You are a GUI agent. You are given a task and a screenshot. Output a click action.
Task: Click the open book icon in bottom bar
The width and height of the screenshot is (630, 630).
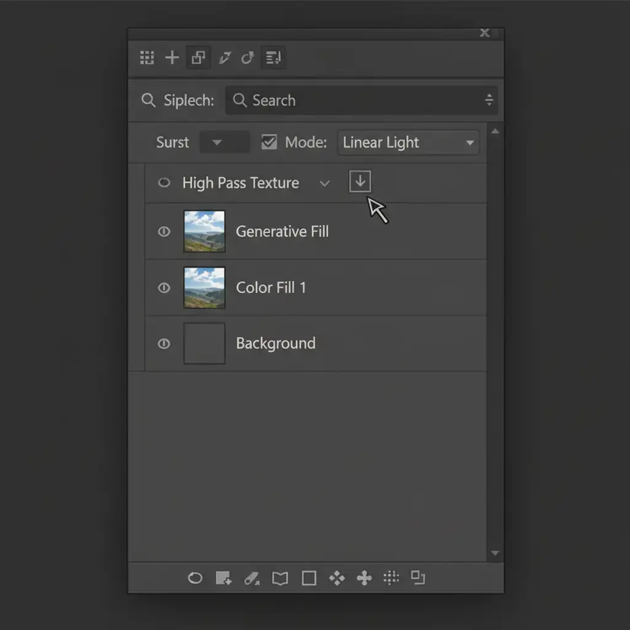pos(280,578)
